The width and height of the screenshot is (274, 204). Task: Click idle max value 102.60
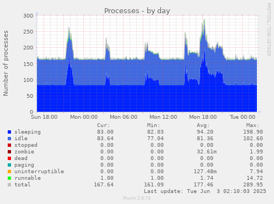pos(253,139)
